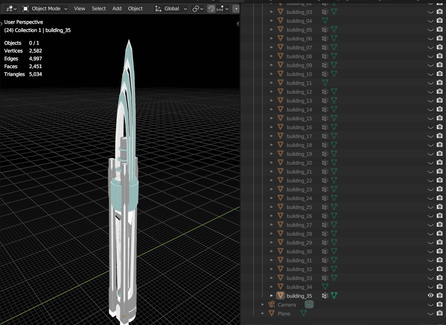This screenshot has width=446, height=325.
Task: Toggle render camera icon for building_35
Action: click(x=440, y=296)
